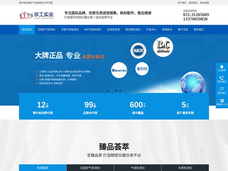Click the B&C electronics logo circle
This screenshot has width=228, height=171.
pos(163,47)
